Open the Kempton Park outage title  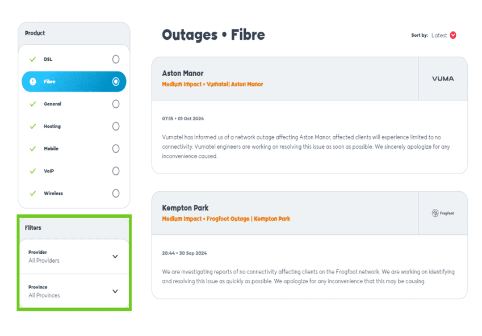click(x=185, y=208)
